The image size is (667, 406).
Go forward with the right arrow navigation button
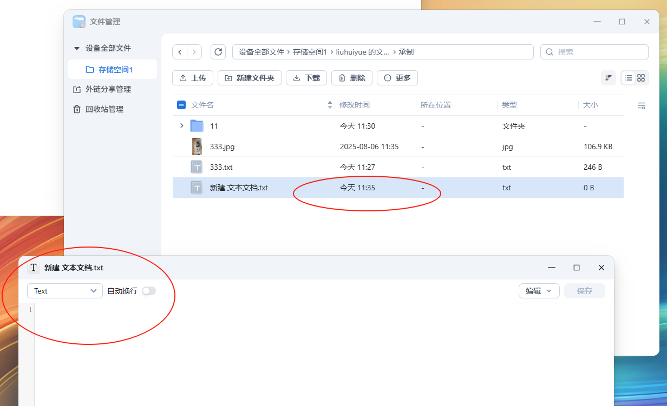[194, 52]
